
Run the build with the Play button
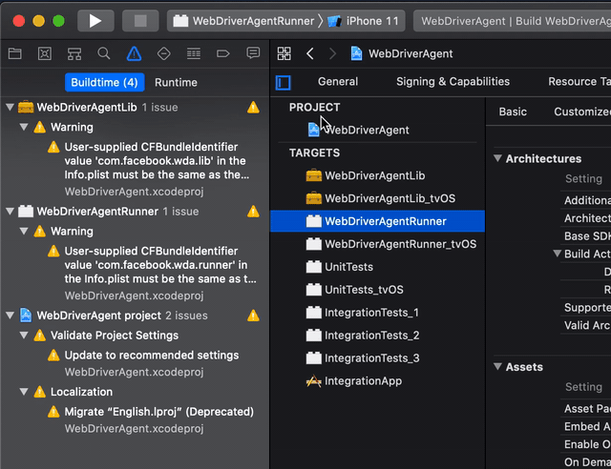pyautogui.click(x=95, y=21)
